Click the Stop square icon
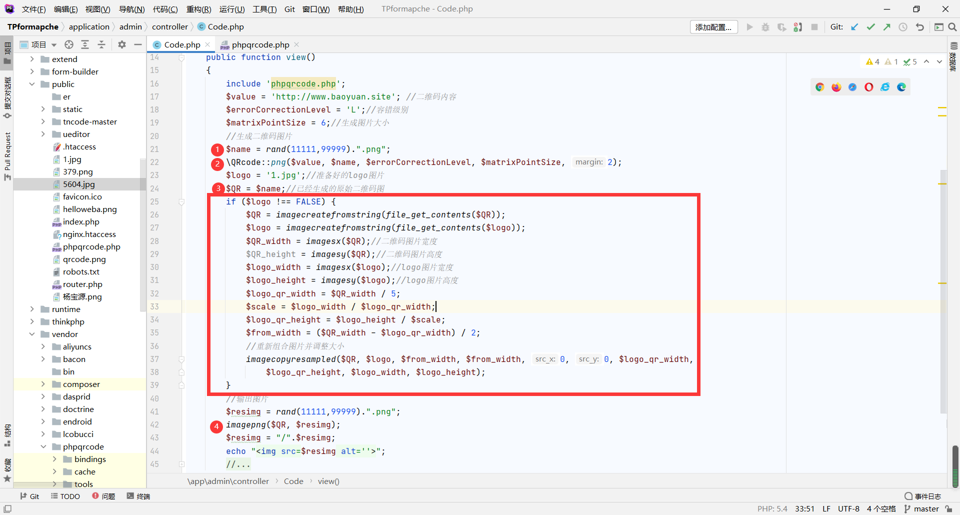This screenshot has width=960, height=515. (814, 27)
